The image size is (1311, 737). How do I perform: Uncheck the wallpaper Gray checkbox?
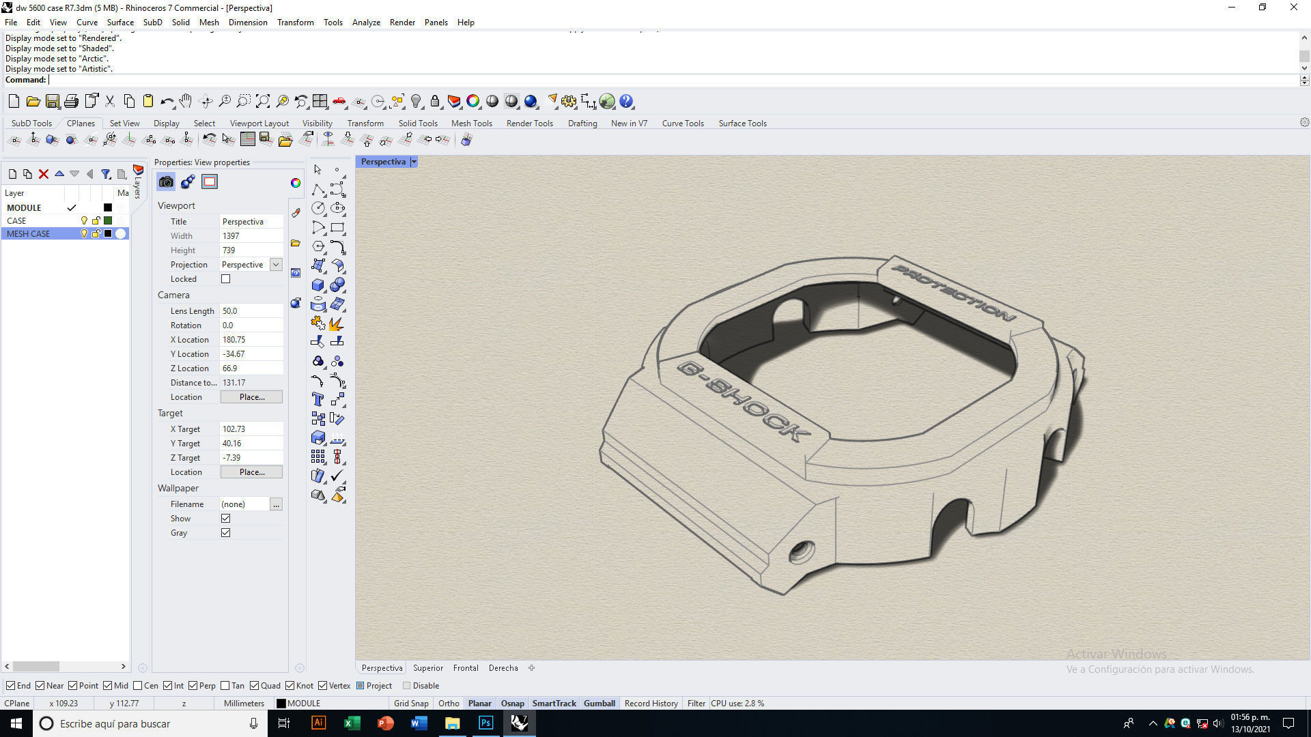click(226, 533)
